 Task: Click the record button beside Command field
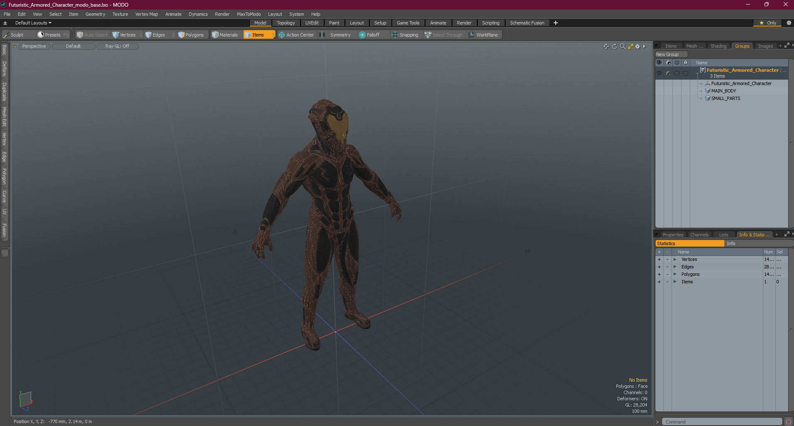tap(789, 422)
